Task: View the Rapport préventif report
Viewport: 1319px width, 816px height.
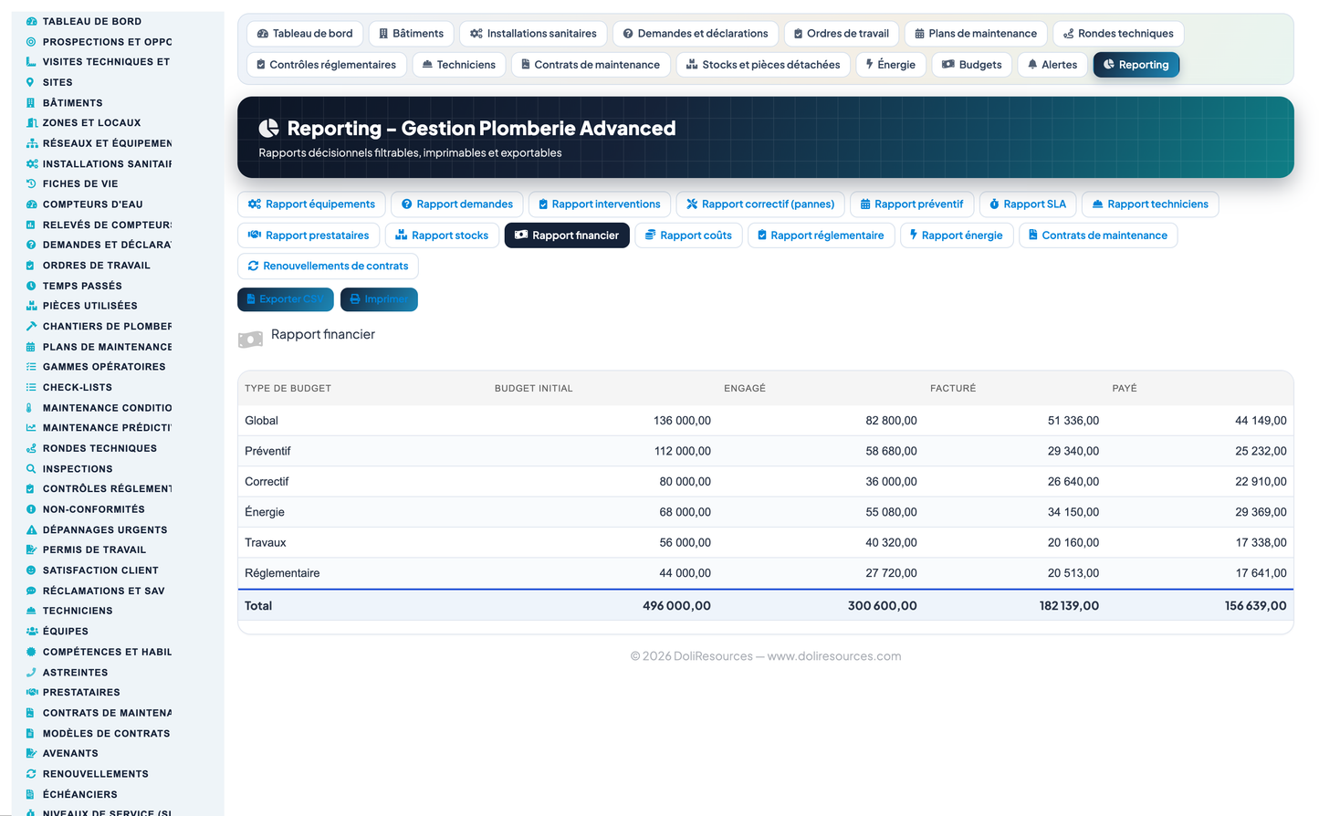Action: 912,204
